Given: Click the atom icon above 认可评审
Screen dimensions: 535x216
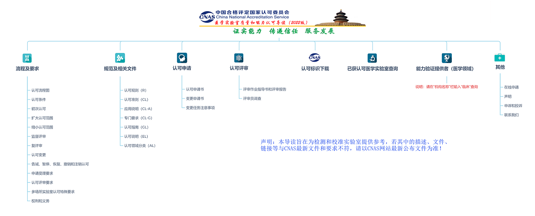Looking at the screenshot, I should (x=239, y=58).
